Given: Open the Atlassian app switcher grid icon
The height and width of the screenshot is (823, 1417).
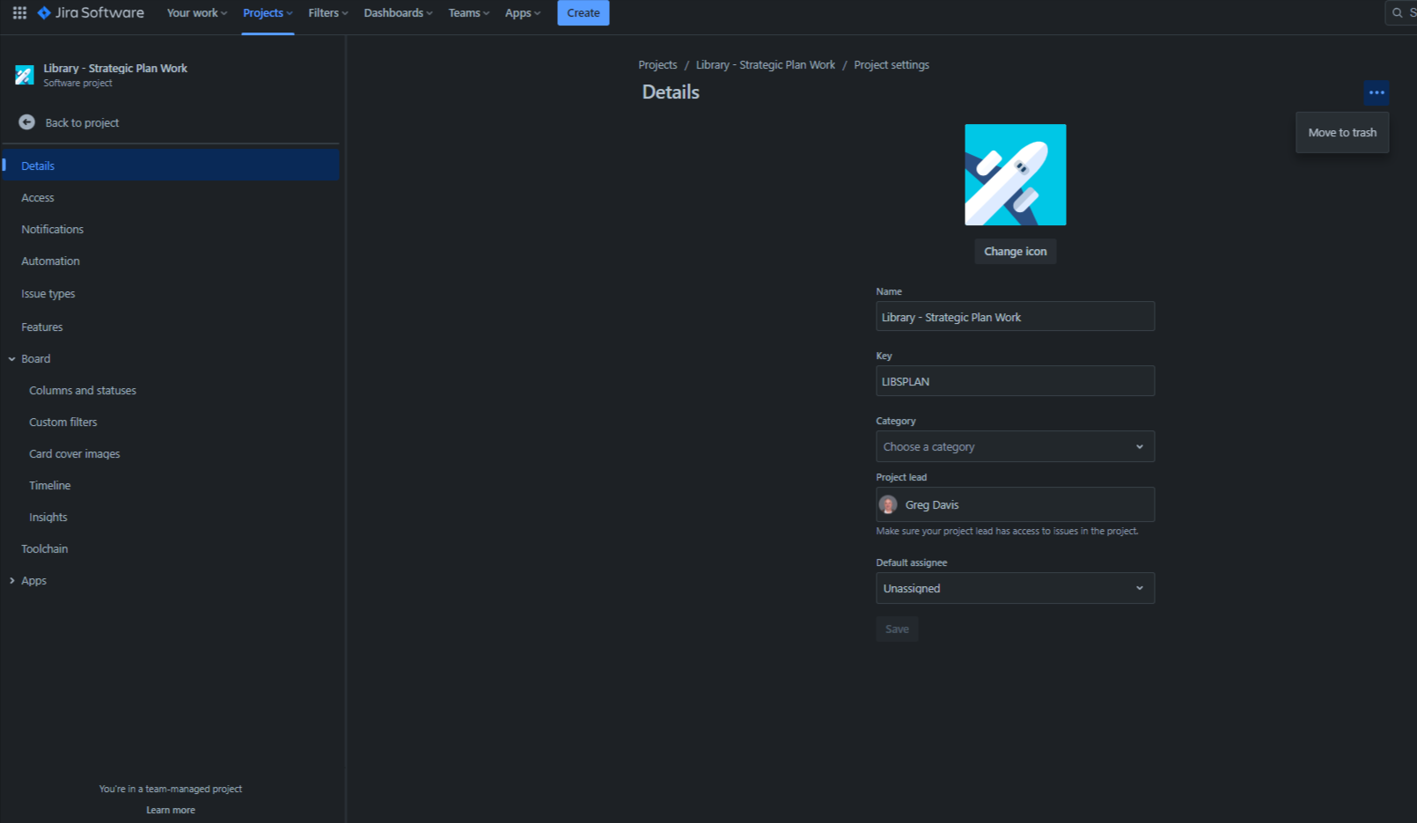Looking at the screenshot, I should point(19,12).
